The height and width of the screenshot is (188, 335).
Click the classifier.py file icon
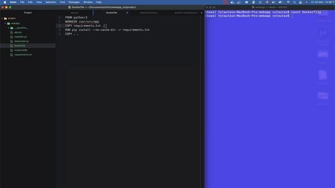click(12, 37)
